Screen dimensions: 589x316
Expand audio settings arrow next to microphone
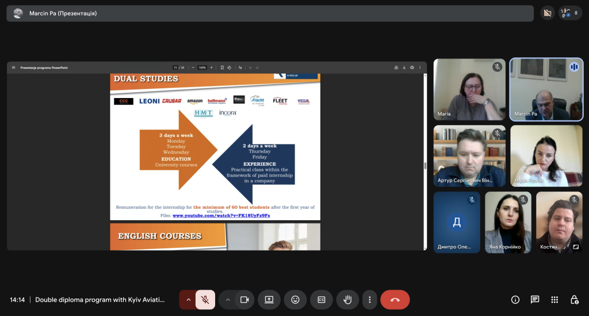188,299
